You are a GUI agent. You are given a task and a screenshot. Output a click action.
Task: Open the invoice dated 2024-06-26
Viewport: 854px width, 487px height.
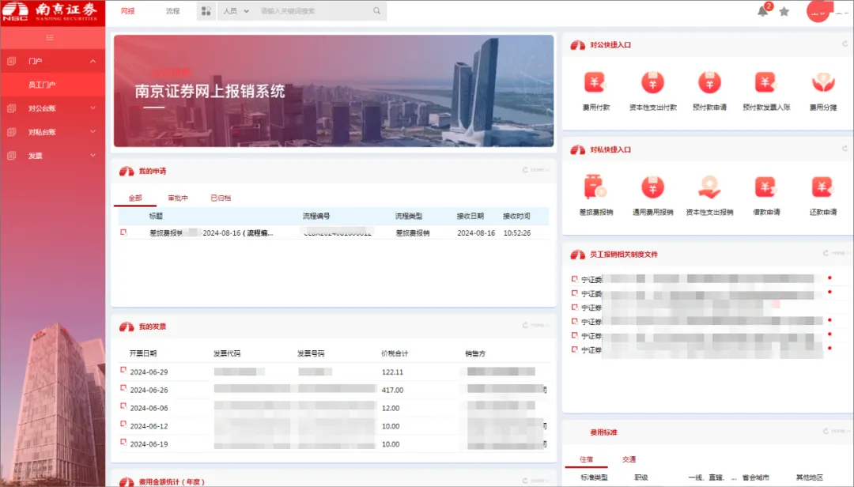(x=334, y=390)
